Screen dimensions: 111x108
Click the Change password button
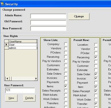(79, 16)
